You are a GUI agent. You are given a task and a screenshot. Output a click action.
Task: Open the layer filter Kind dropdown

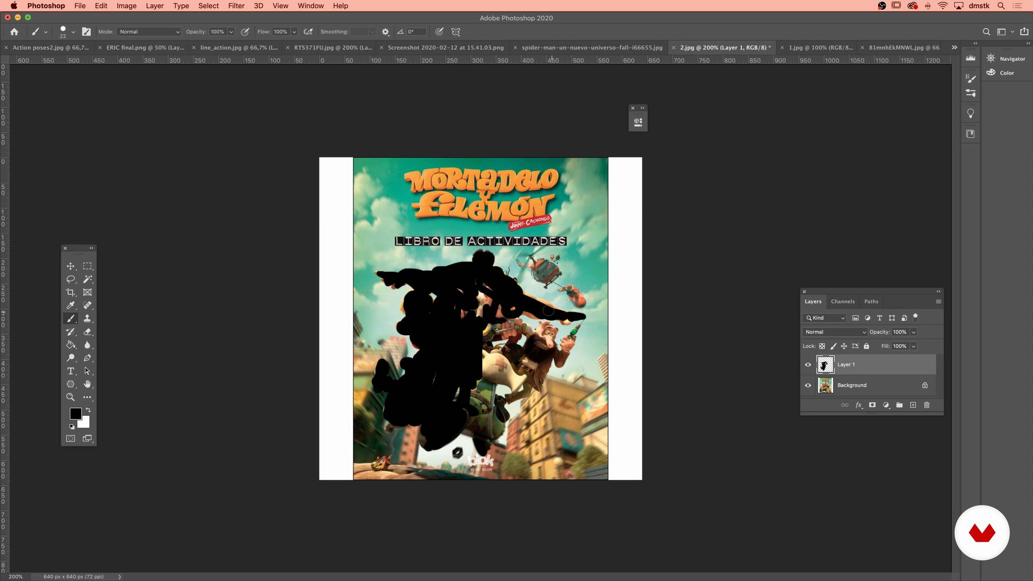(x=825, y=318)
